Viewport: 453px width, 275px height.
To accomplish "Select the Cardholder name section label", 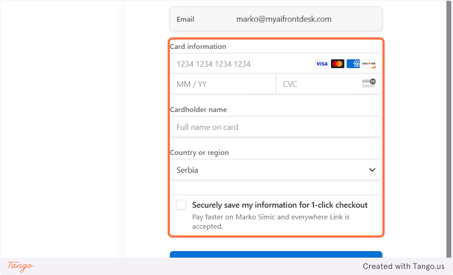I will [198, 109].
